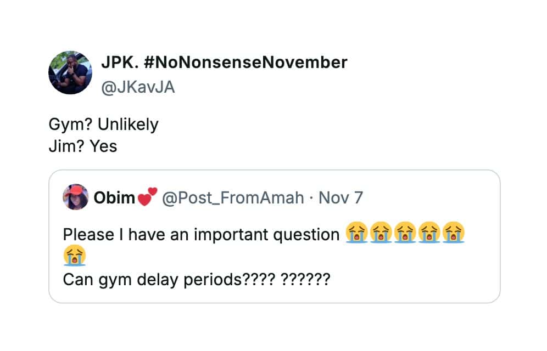This screenshot has height=351, width=547.
Task: Click Obim's small profile avatar
Action: (76, 197)
